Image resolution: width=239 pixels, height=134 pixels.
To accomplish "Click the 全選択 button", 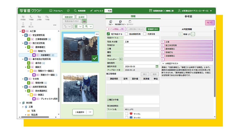I will 81,17.
